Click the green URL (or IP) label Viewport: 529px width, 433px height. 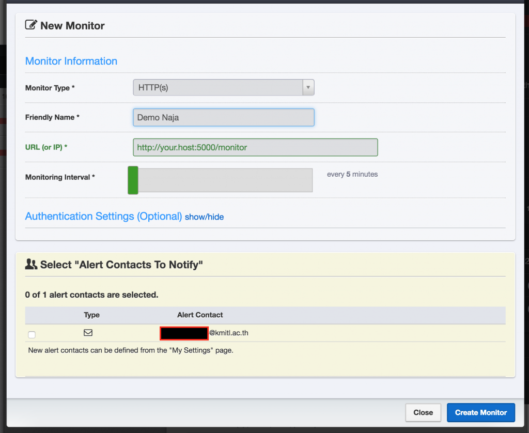(46, 147)
